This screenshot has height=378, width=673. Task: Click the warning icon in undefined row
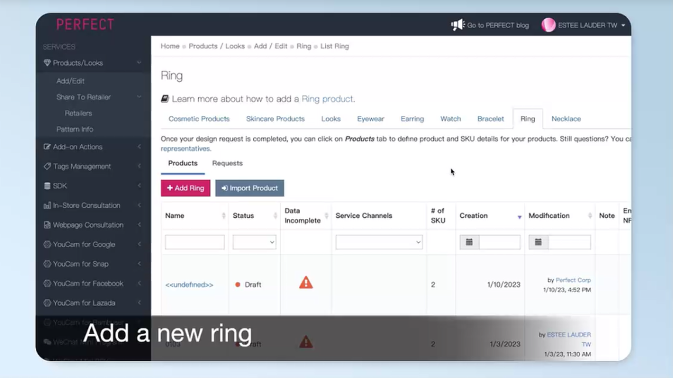[x=305, y=283]
